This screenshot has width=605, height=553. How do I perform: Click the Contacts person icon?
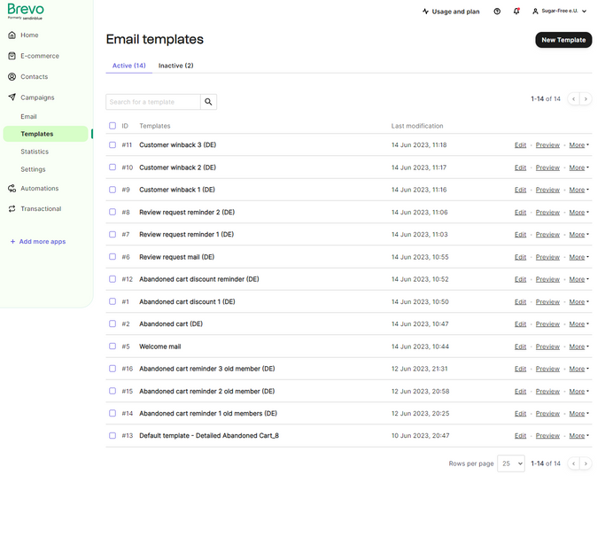[12, 77]
